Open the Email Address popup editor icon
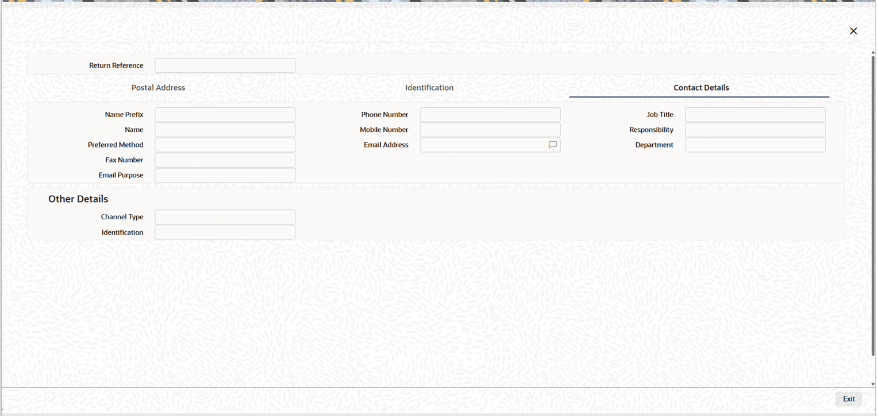878x416 pixels. click(x=552, y=145)
